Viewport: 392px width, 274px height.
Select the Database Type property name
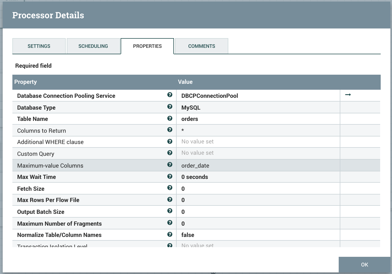(36, 107)
